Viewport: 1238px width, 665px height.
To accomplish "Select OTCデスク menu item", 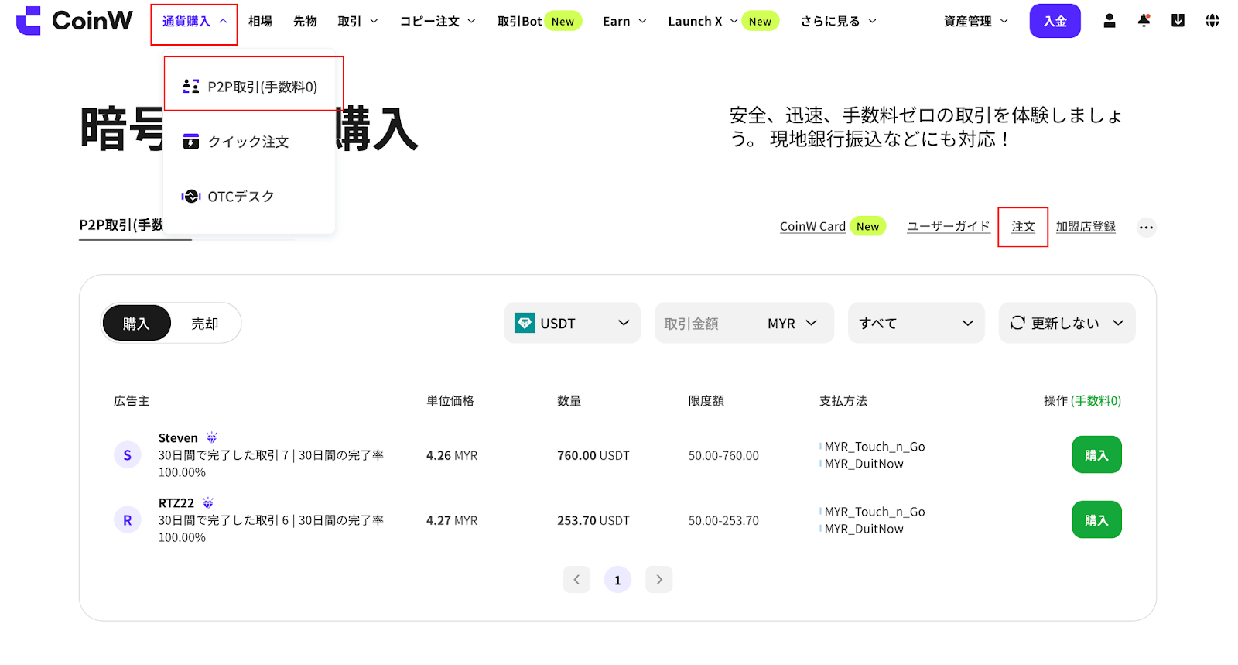I will [249, 197].
